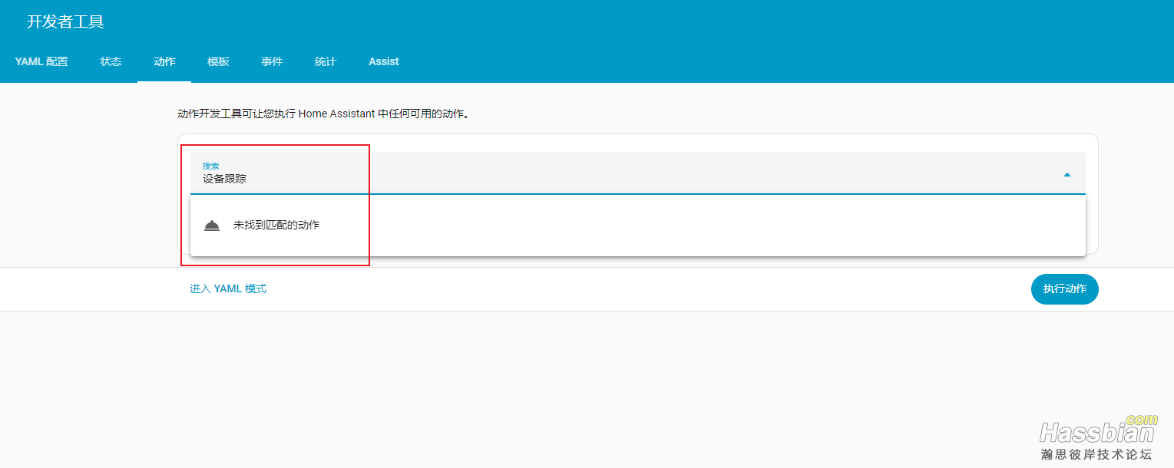The width and height of the screenshot is (1174, 468).
Task: Click the 瀚思彼岸技术论坛 watermark text
Action: click(x=1096, y=454)
